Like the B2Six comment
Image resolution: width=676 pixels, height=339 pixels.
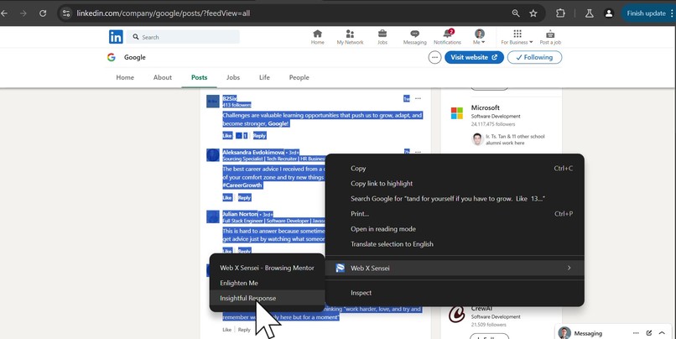coord(227,135)
